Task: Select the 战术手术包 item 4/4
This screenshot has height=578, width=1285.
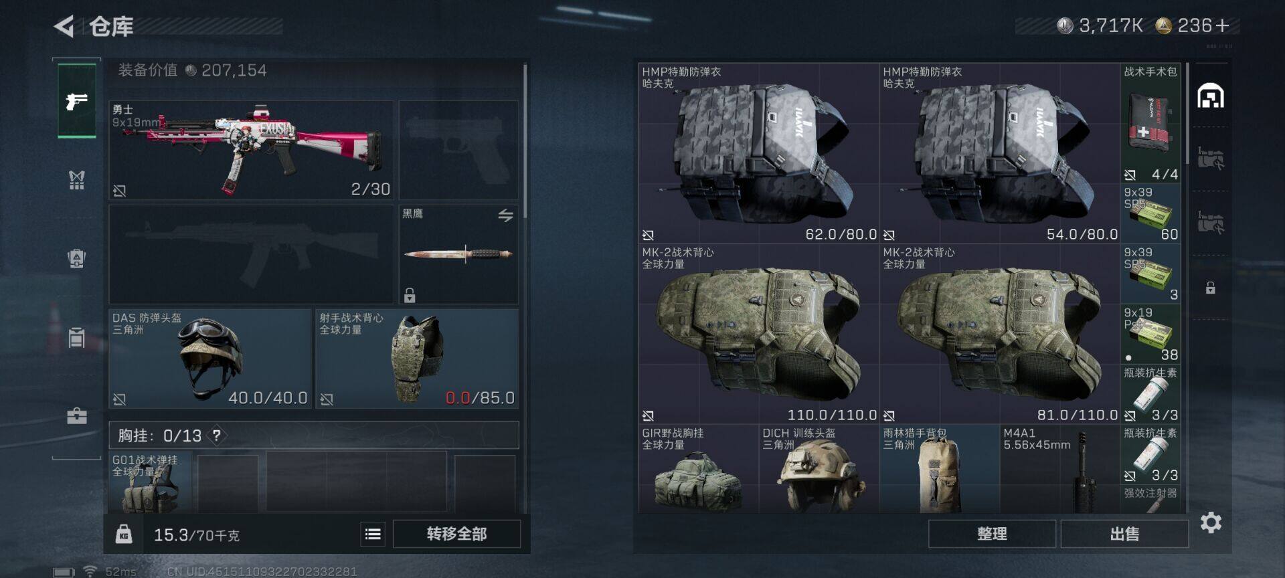Action: 1150,123
